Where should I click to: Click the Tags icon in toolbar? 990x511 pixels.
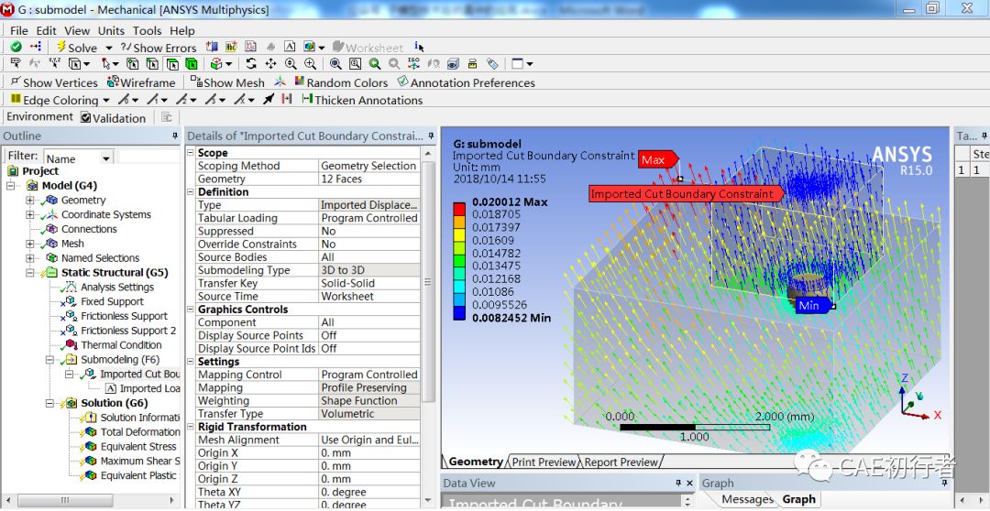[492, 64]
